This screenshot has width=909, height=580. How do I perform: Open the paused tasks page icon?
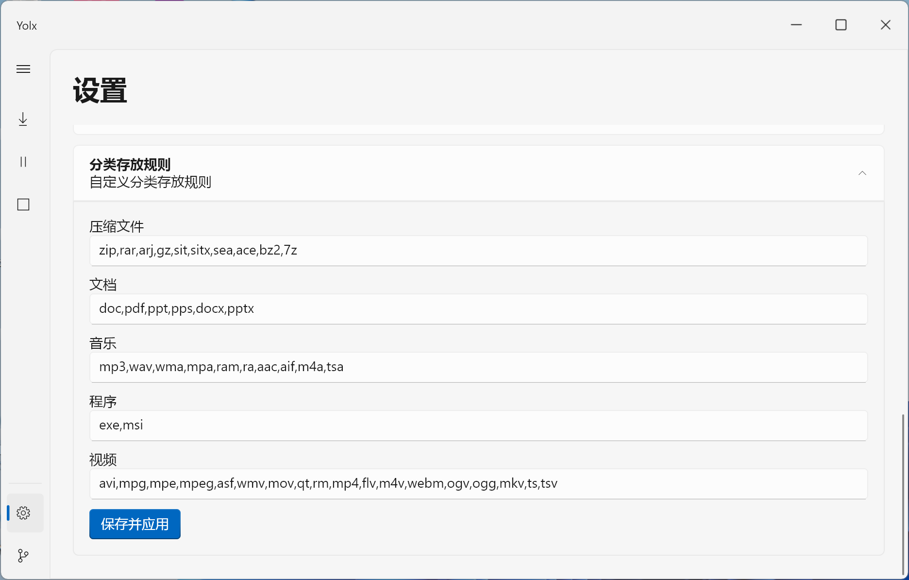pyautogui.click(x=23, y=162)
